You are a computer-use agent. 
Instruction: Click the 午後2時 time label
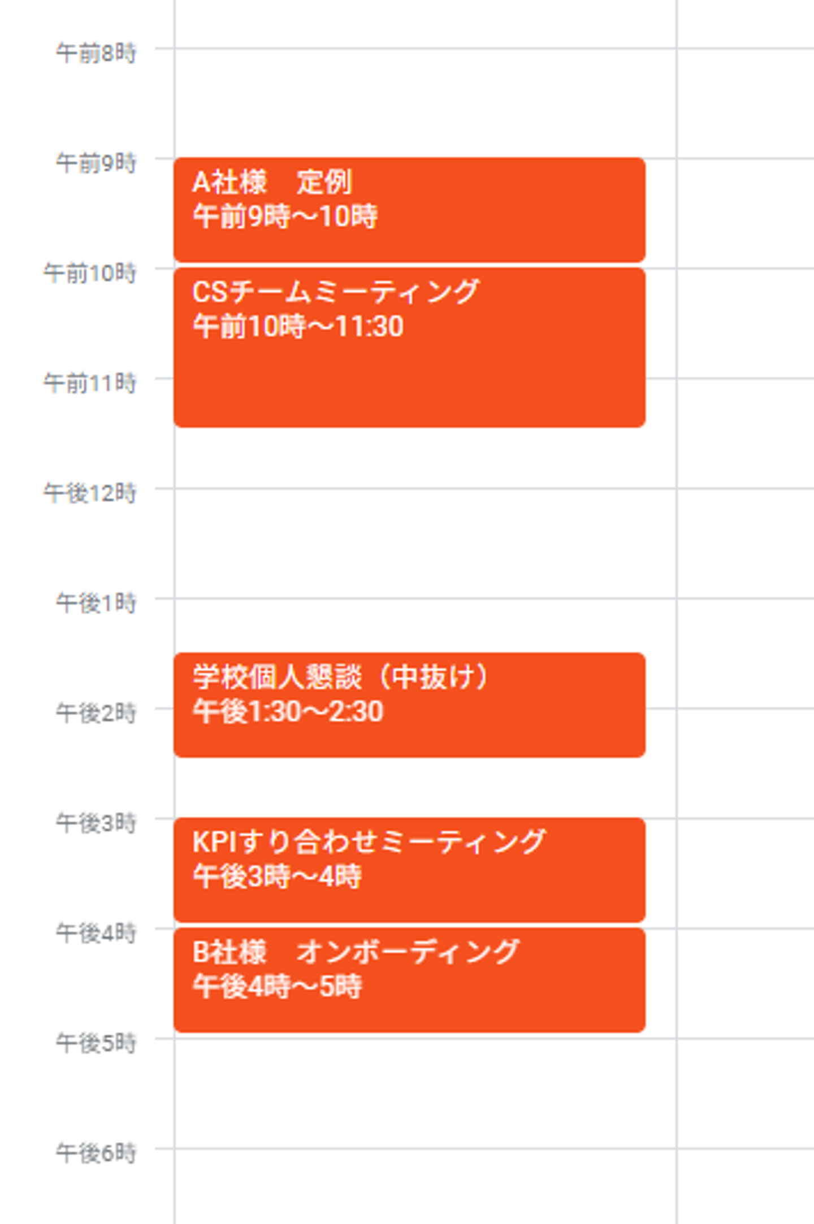pos(96,713)
